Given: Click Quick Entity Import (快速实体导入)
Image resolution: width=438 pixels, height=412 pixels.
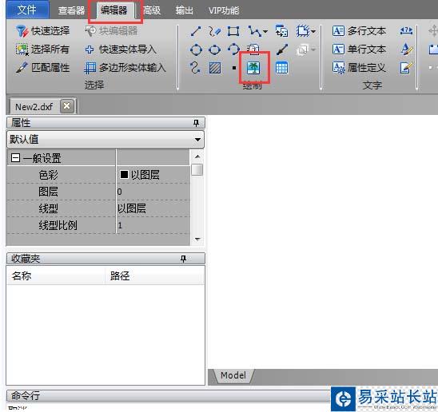Looking at the screenshot, I should pyautogui.click(x=121, y=50).
